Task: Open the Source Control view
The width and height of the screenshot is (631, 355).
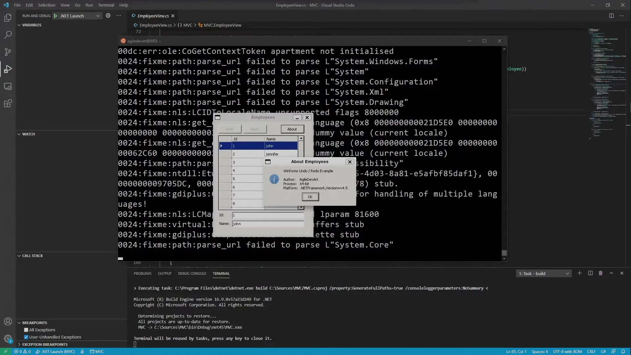Action: pos(8,52)
